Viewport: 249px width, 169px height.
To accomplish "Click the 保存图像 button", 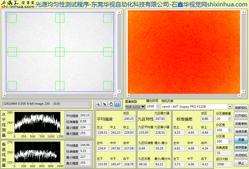I will pos(241,147).
